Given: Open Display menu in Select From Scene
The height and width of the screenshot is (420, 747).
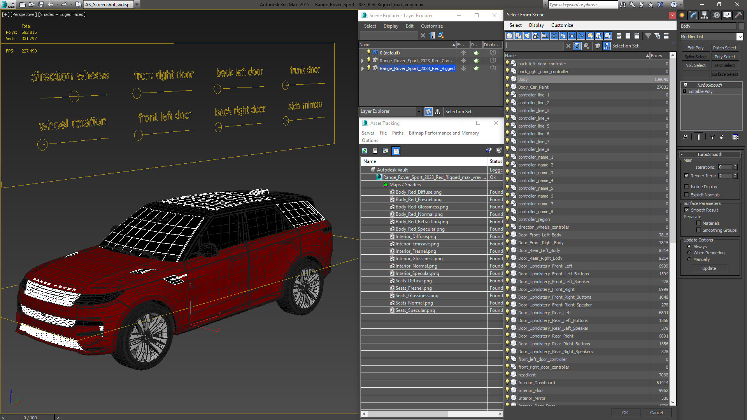Looking at the screenshot, I should 536,25.
